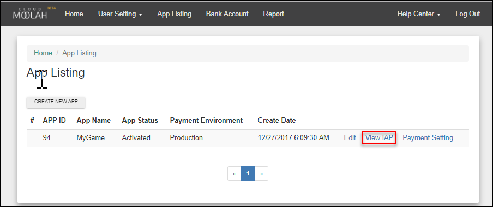Click Log Out
Screen dimensions: 493x207
pyautogui.click(x=468, y=14)
